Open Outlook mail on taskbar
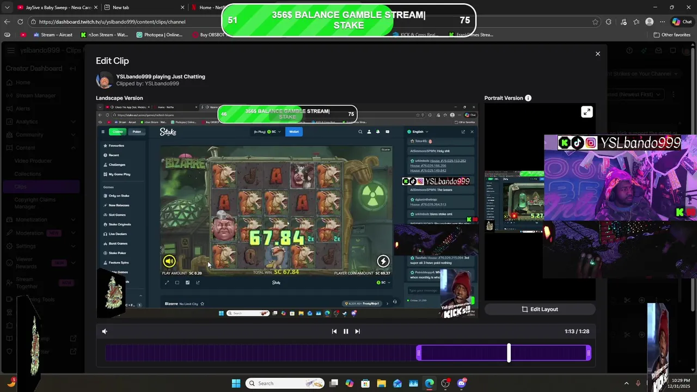This screenshot has width=697, height=392. pyautogui.click(x=398, y=383)
